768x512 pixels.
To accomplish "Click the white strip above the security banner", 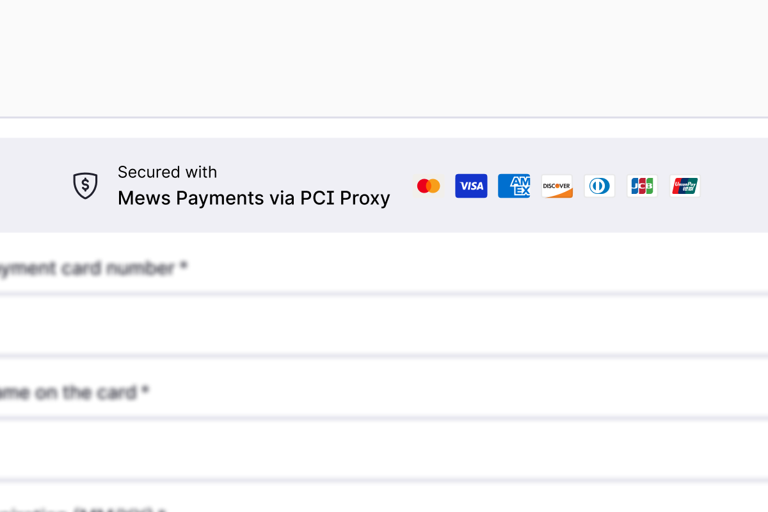I will [x=384, y=128].
